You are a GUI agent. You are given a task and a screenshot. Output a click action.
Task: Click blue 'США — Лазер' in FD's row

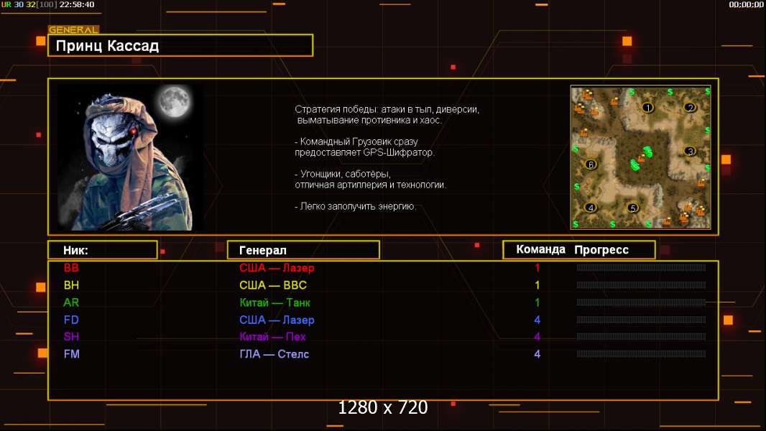(x=277, y=320)
